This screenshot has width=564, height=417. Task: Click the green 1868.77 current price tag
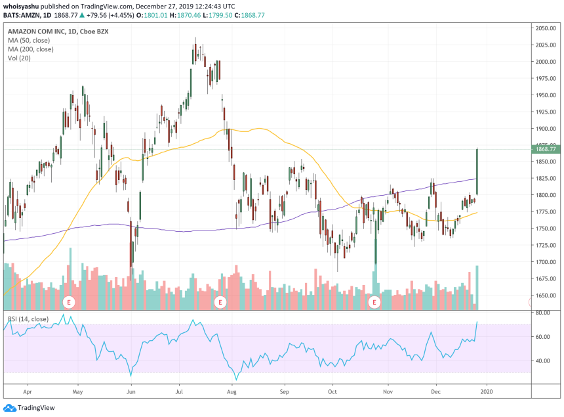coord(546,149)
